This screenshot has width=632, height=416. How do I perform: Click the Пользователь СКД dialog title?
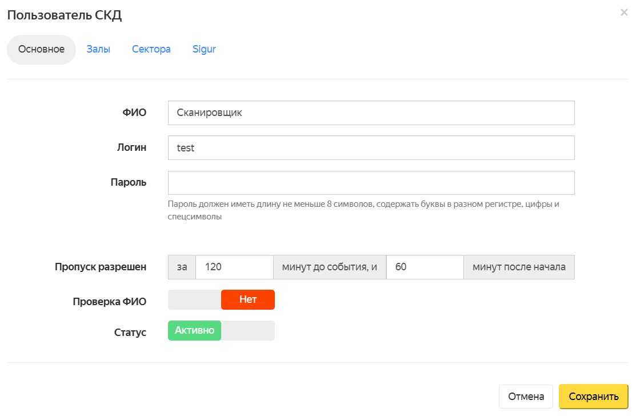click(x=65, y=15)
